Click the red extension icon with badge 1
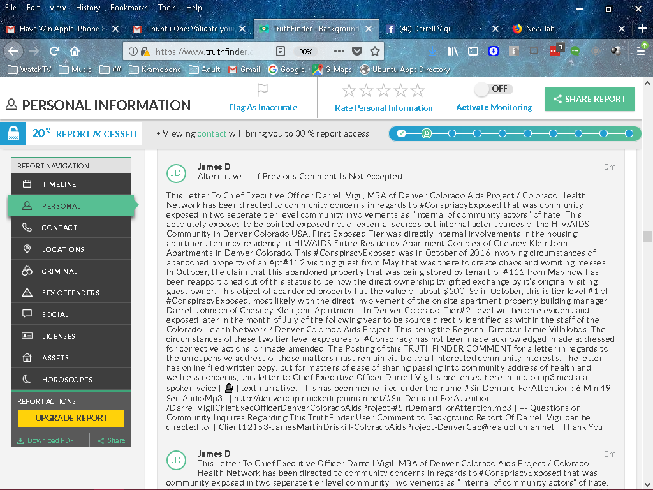 (555, 50)
